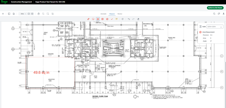Click the Precision value 0.1
The height and width of the screenshot is (108, 226).
[211, 35]
